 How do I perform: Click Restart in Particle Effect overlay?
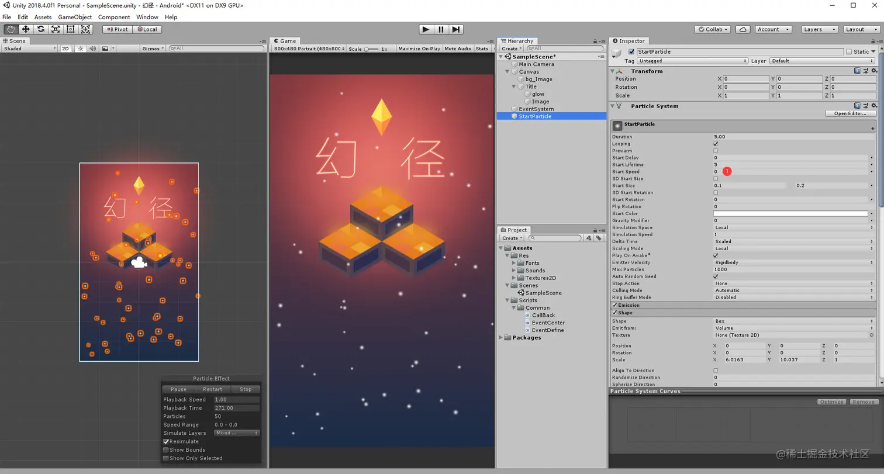tap(212, 389)
